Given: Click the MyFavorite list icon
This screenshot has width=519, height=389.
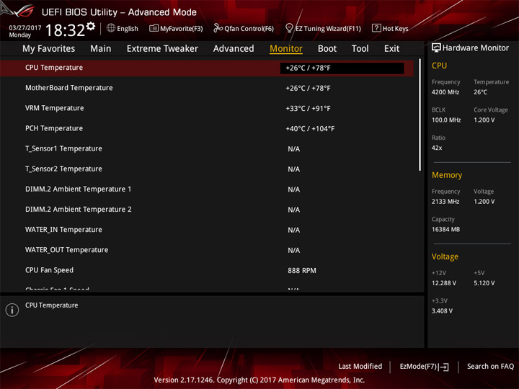Looking at the screenshot, I should pos(154,28).
